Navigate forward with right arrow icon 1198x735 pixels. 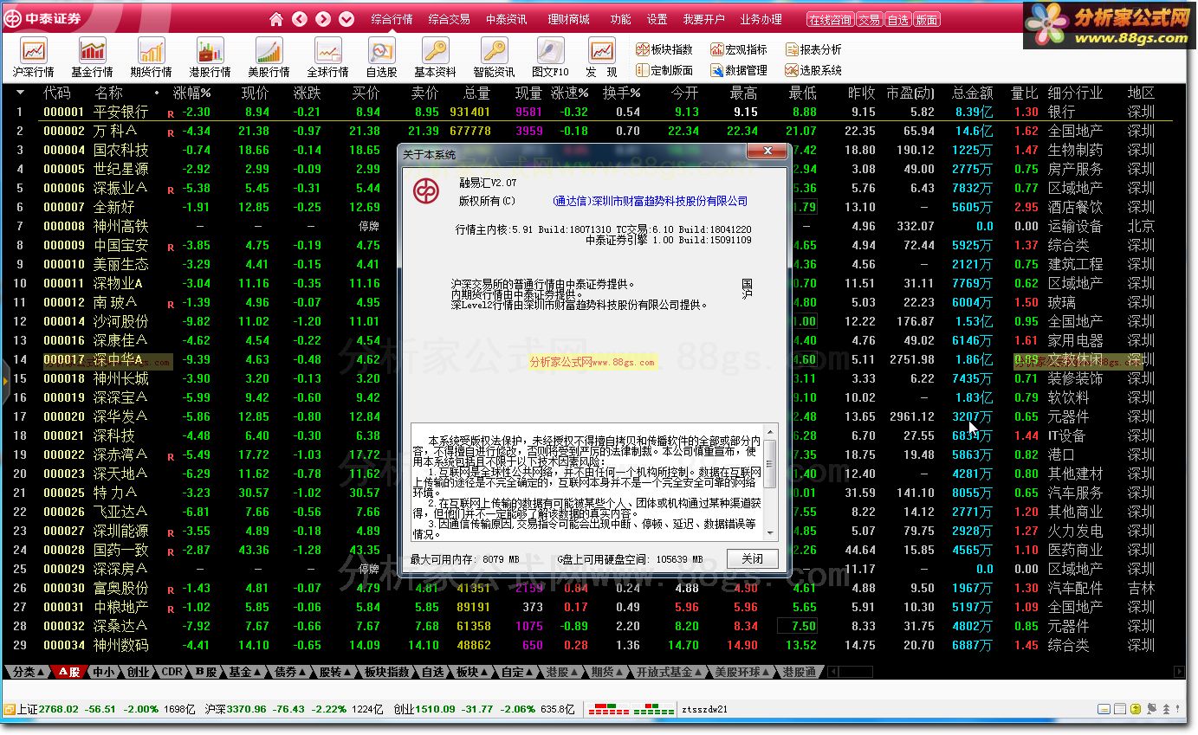click(x=323, y=19)
